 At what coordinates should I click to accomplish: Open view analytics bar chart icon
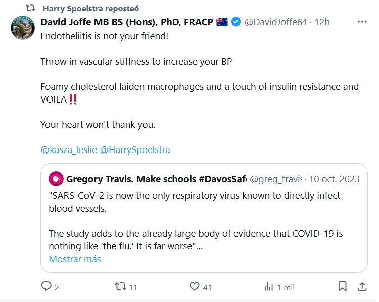(268, 286)
